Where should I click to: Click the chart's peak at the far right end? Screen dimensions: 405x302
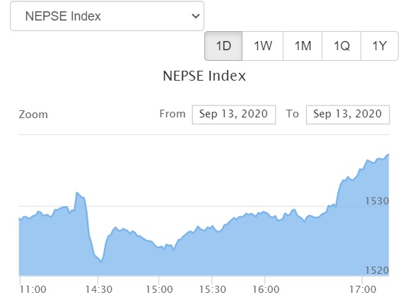coord(388,154)
